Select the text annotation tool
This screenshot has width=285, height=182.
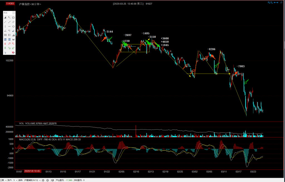5,18
